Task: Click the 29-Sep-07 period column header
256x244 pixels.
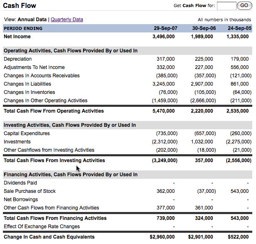Action: (x=165, y=28)
